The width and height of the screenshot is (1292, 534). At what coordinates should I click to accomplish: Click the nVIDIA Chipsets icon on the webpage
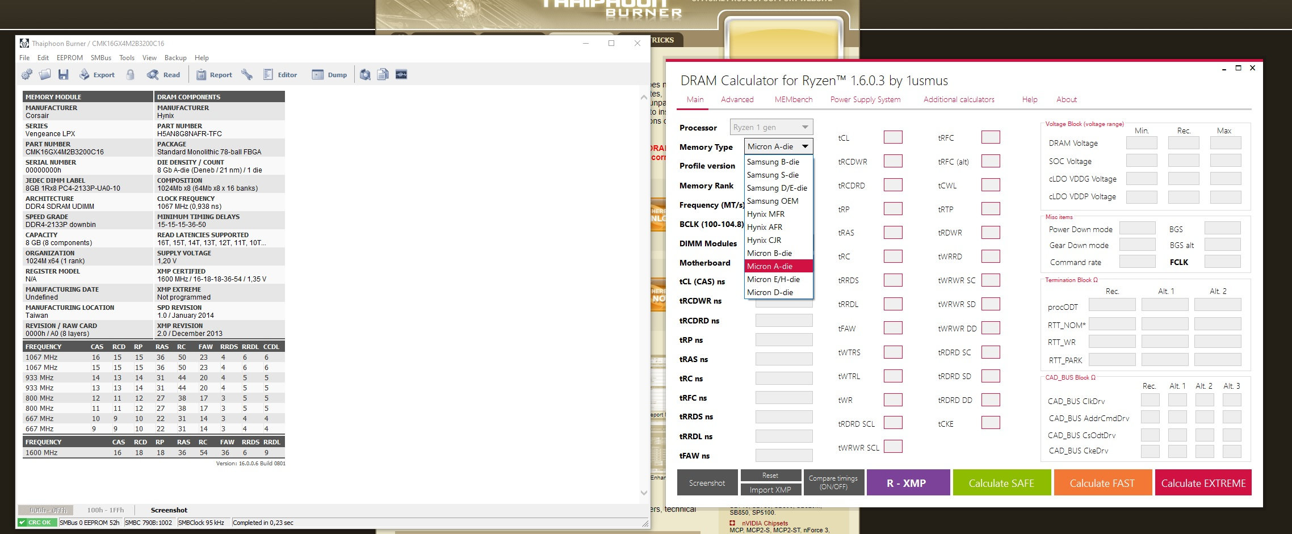[x=732, y=523]
